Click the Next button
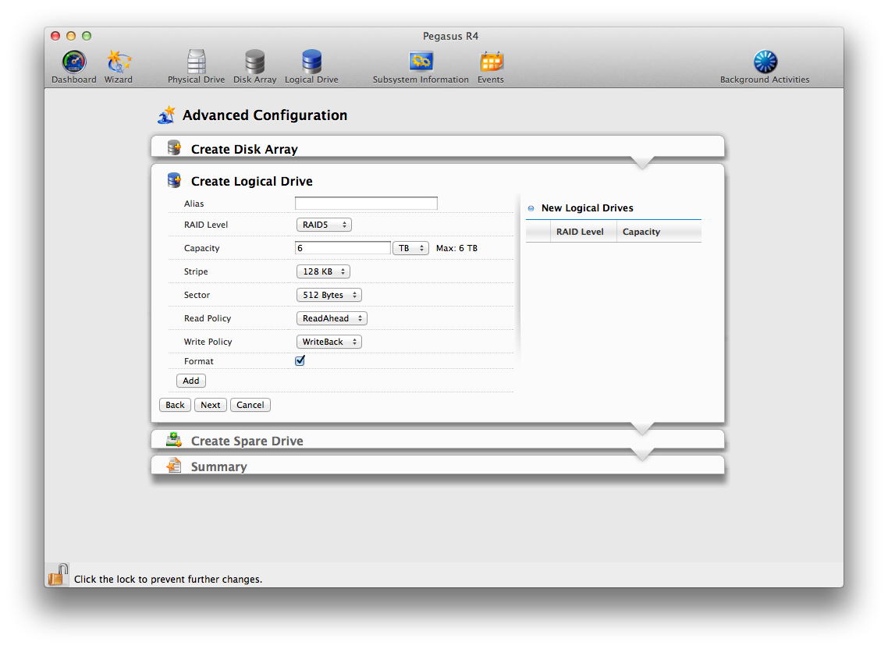The image size is (888, 649). [x=210, y=405]
